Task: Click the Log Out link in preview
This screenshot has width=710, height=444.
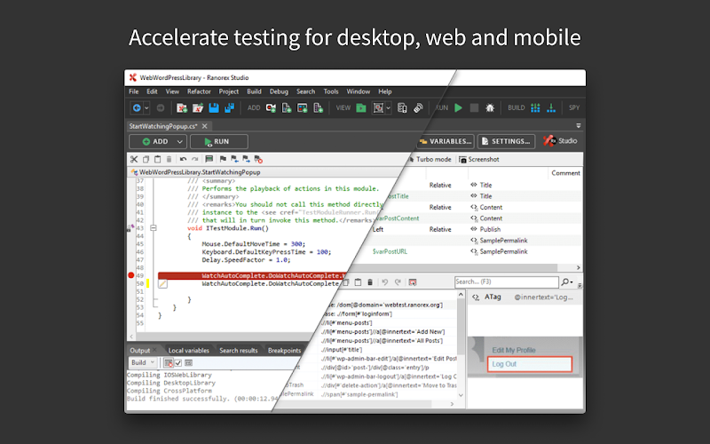Action: pos(504,364)
